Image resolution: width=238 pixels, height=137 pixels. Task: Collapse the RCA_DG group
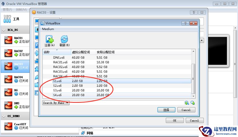[x=3, y=30]
